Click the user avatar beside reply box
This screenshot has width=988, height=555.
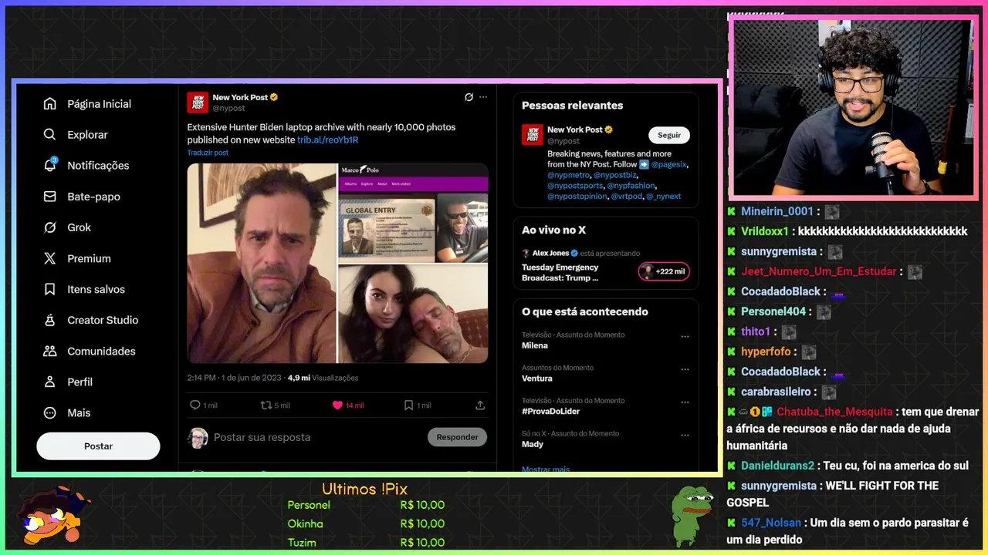tap(198, 438)
